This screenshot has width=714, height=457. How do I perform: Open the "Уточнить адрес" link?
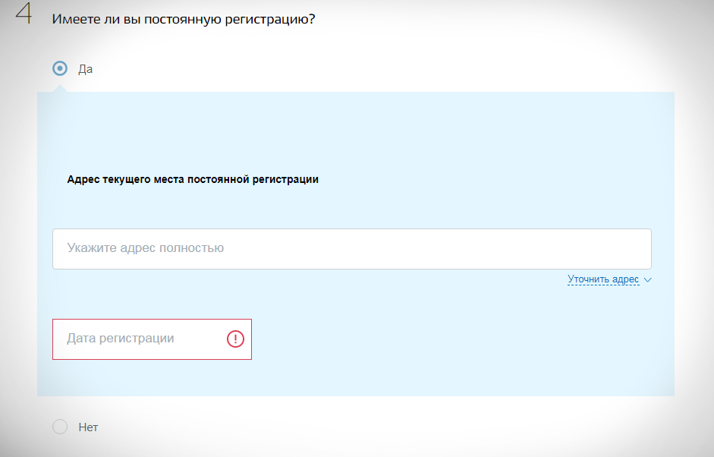(x=603, y=279)
